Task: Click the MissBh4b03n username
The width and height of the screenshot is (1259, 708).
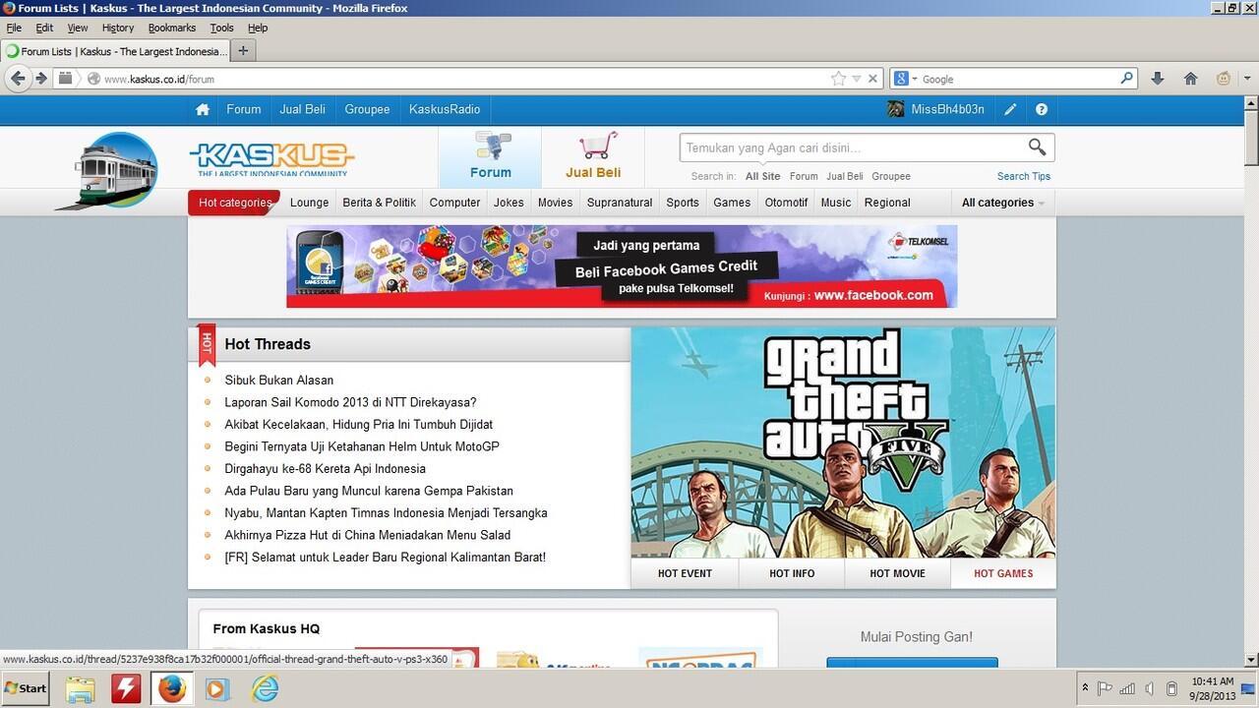Action: coord(948,109)
